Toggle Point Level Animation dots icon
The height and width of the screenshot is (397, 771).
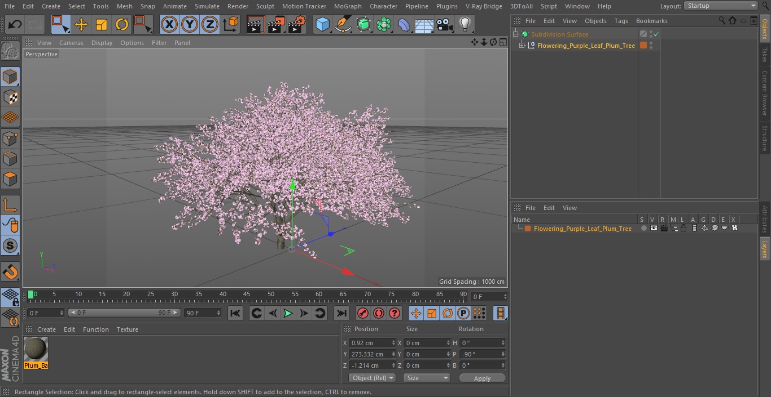[x=479, y=313]
